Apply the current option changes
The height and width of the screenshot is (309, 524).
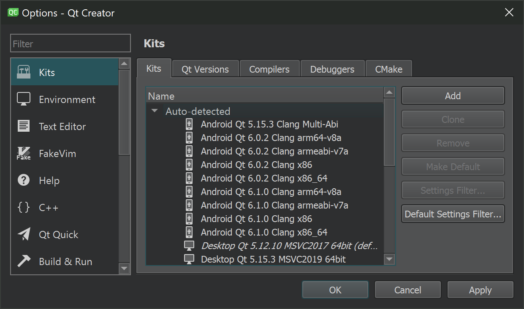[481, 290]
